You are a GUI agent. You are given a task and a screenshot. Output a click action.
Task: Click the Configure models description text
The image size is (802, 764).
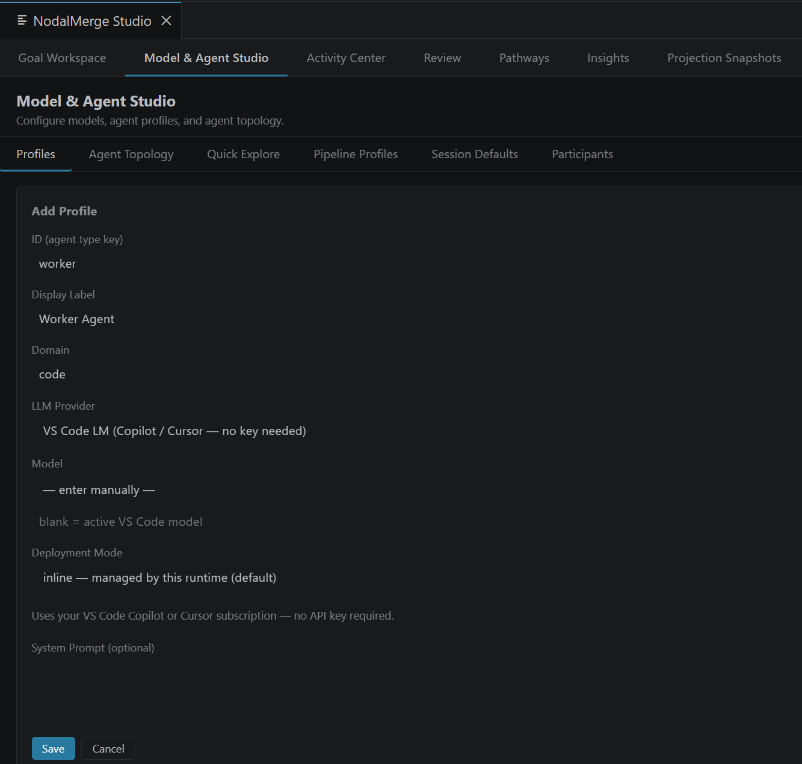pyautogui.click(x=150, y=121)
